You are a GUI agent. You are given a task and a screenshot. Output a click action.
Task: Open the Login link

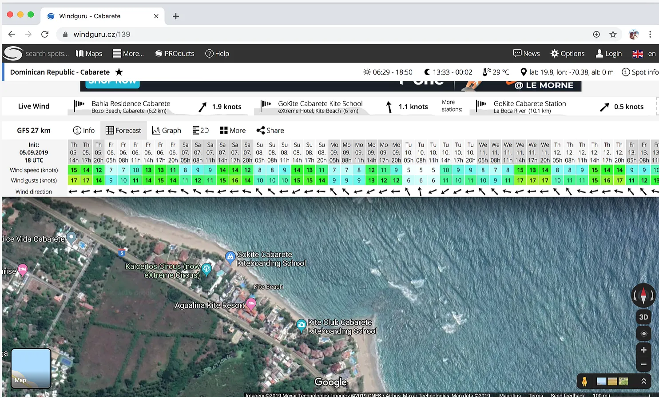[608, 54]
